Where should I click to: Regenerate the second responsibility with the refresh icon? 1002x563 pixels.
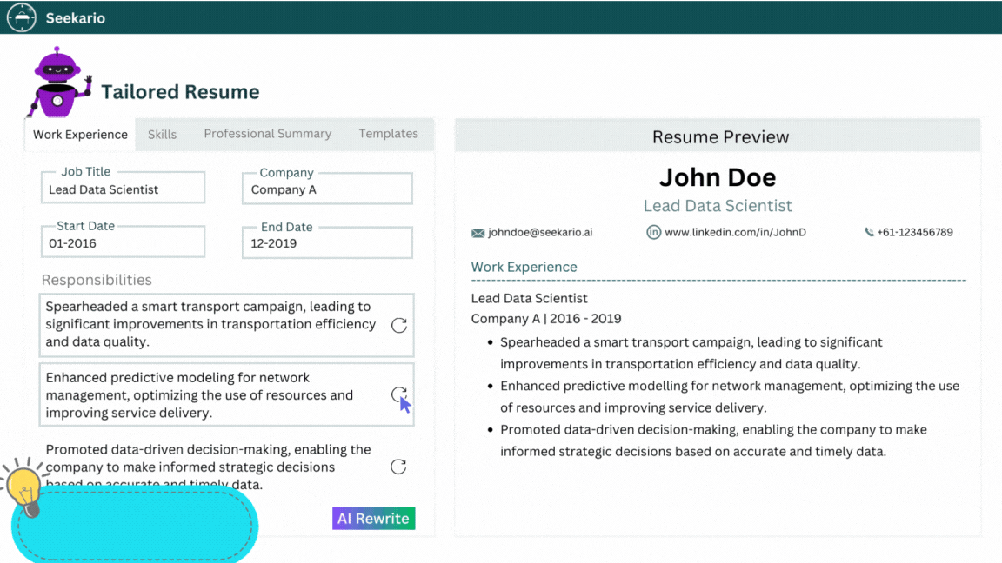point(398,395)
